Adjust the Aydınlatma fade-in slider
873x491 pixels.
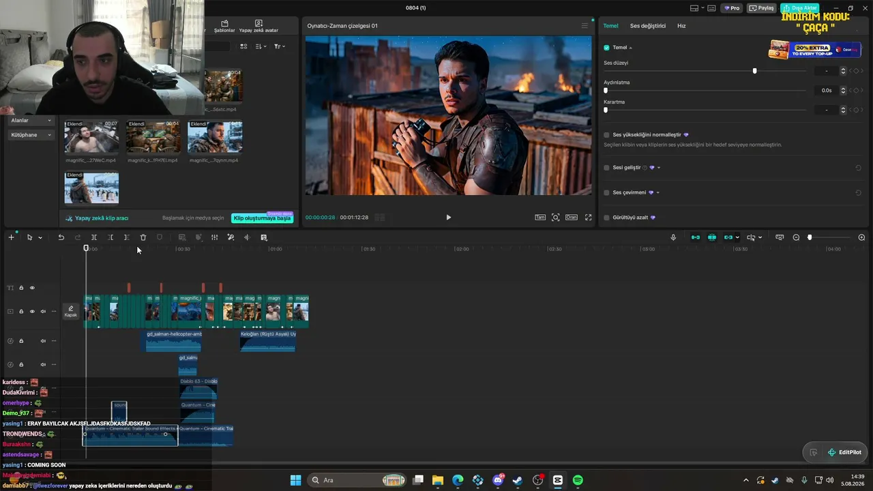(x=606, y=90)
